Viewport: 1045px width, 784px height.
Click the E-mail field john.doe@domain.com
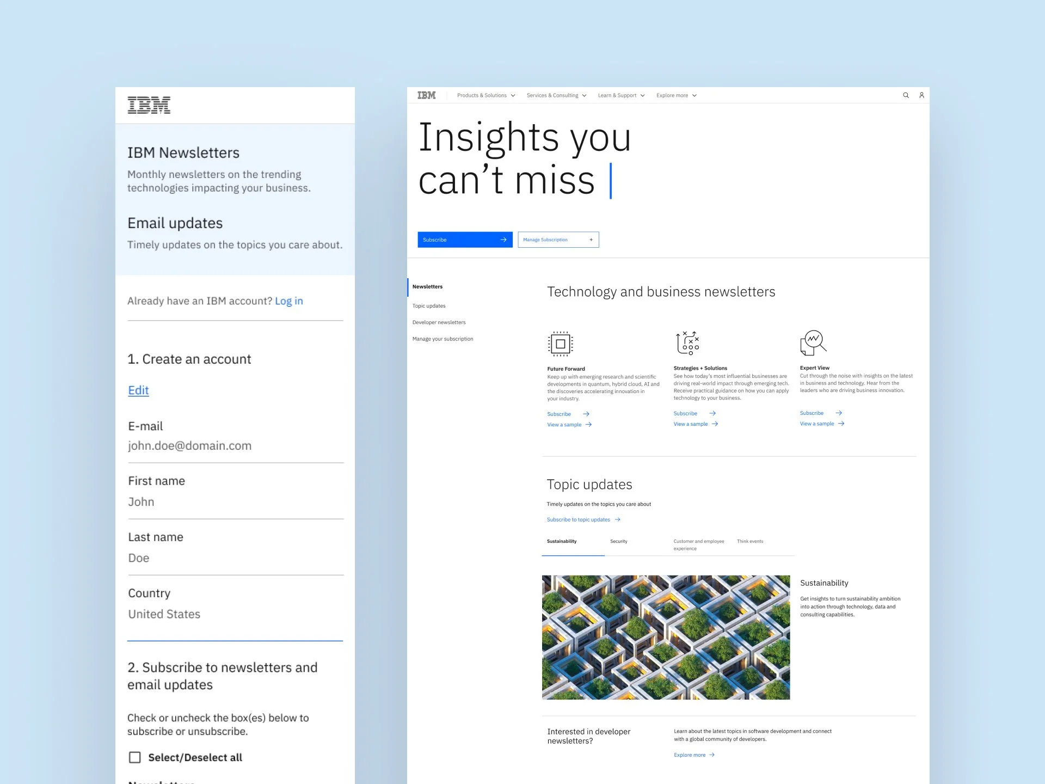pyautogui.click(x=236, y=446)
